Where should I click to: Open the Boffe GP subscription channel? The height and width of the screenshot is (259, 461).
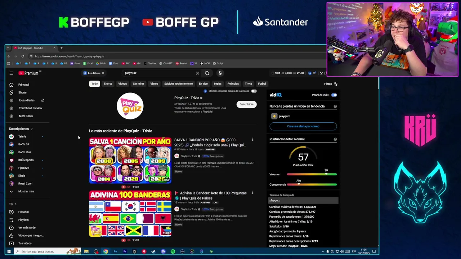[24, 144]
